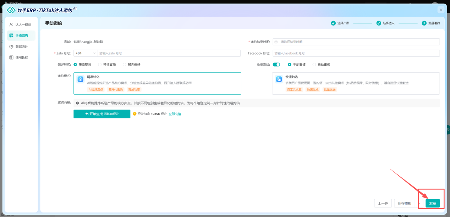
Task: Click the 妙手ERP logo icon
Action: click(11, 10)
